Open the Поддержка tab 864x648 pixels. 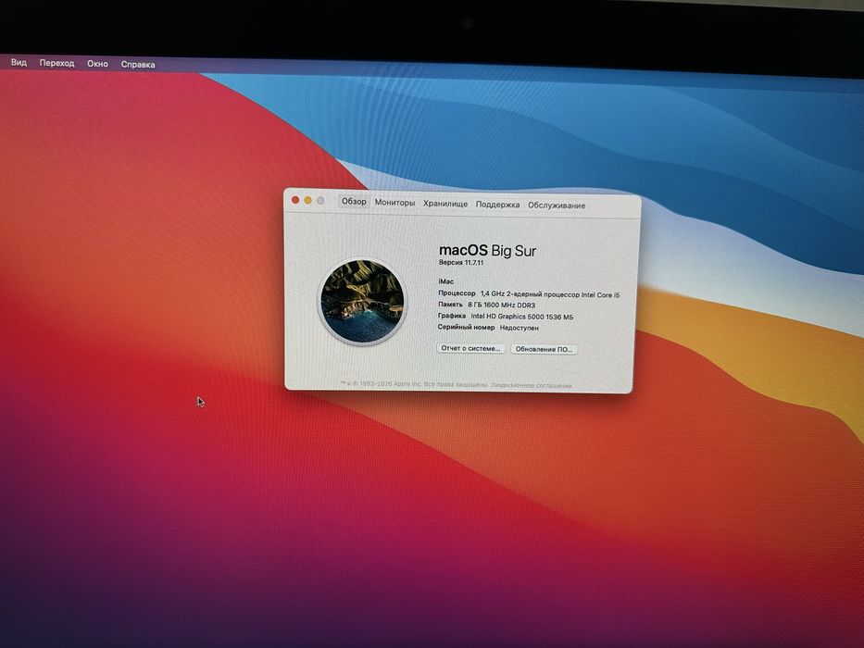pyautogui.click(x=497, y=205)
